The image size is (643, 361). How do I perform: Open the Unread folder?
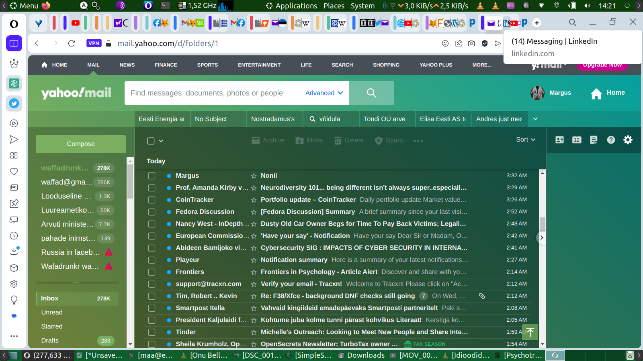tap(52, 312)
